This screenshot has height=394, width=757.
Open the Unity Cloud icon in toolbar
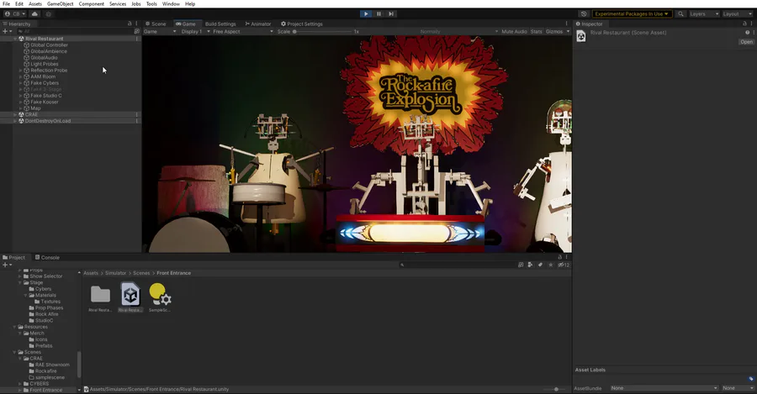34,14
